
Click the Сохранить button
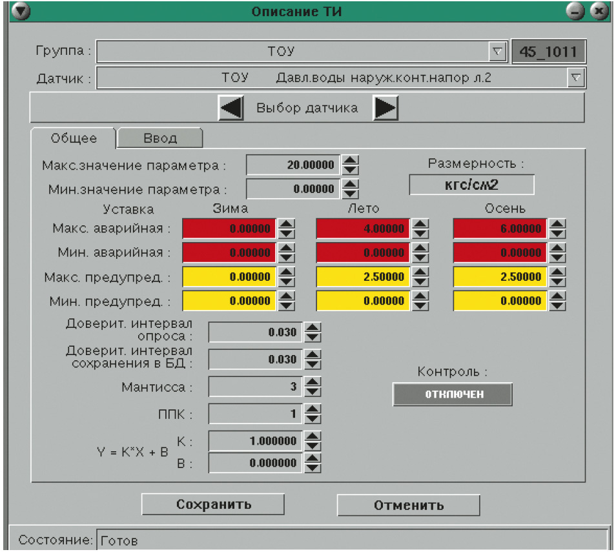tap(213, 504)
